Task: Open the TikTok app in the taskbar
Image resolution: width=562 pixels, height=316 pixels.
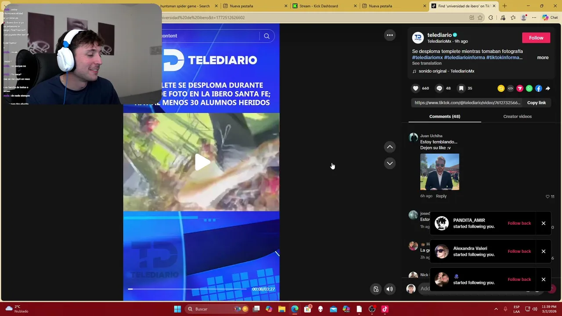Action: click(x=385, y=309)
